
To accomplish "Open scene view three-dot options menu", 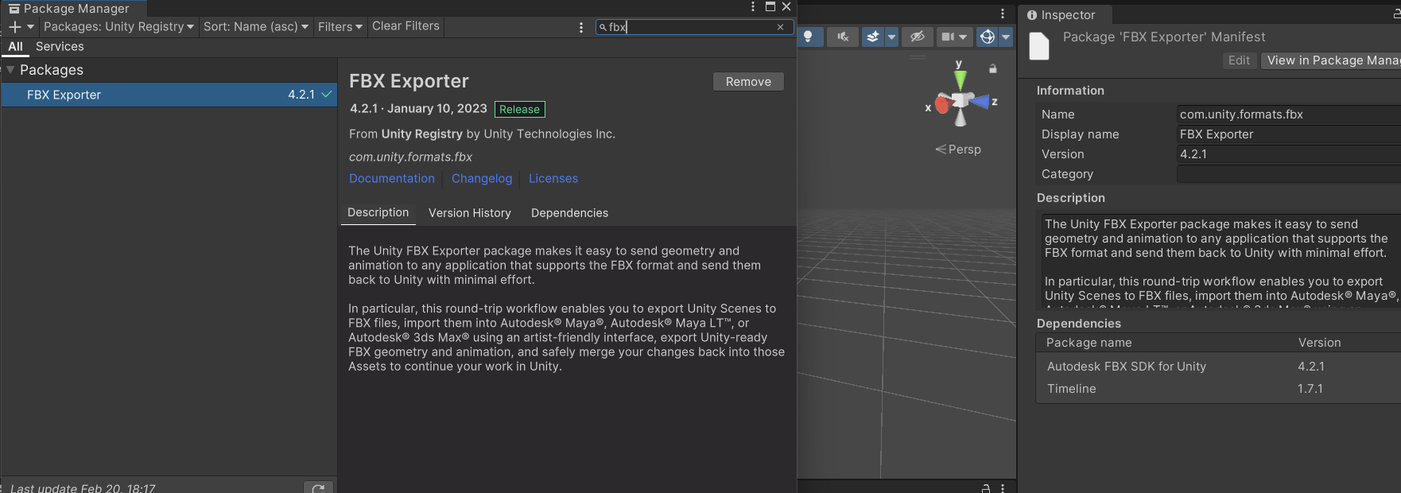I will pyautogui.click(x=1003, y=14).
